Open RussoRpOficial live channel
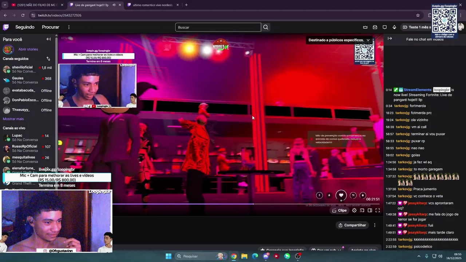Screen dimensions: 466x262 28,148
